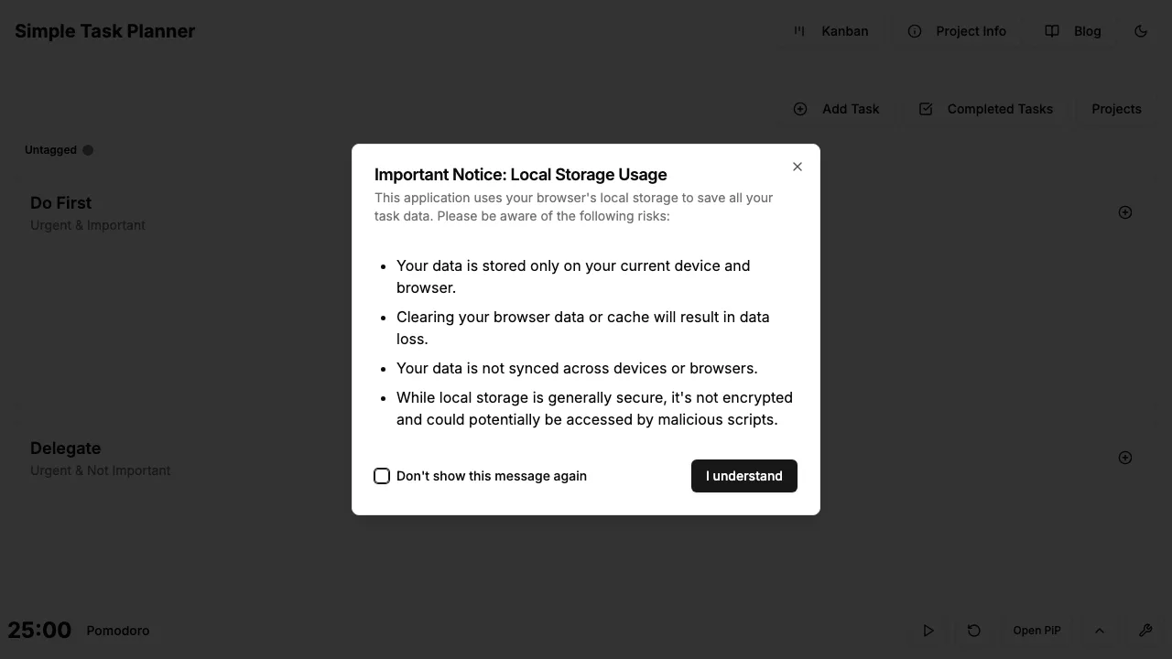
Task: Add a task to Delegate quadrant
Action: pos(1125,458)
